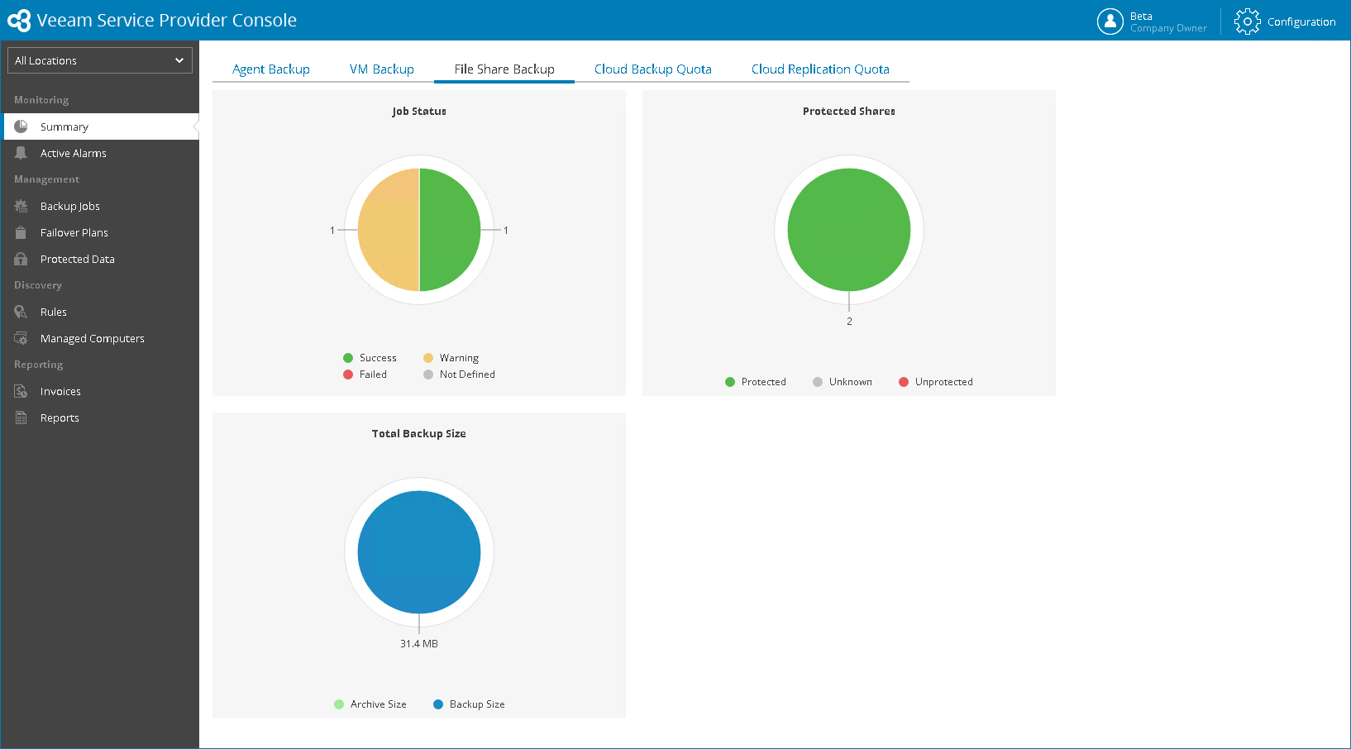Toggle the Not Defined legend swatch
This screenshot has width=1351, height=749.
[428, 374]
